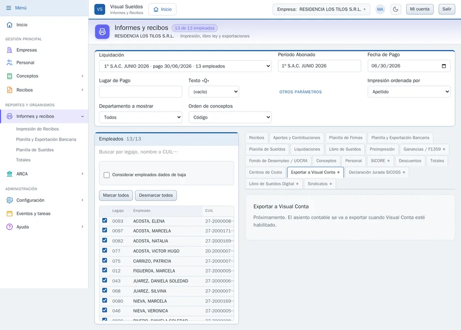Open the Texto «Q» dropdown
This screenshot has width=461, height=330.
pos(214,92)
